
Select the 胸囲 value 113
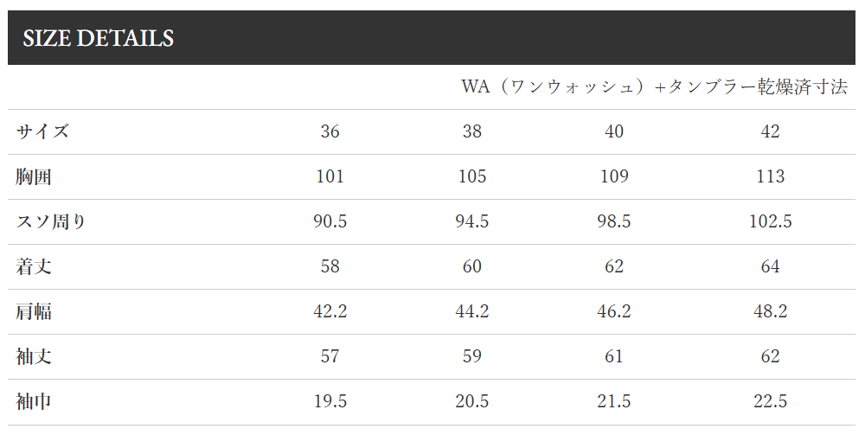coord(770,176)
